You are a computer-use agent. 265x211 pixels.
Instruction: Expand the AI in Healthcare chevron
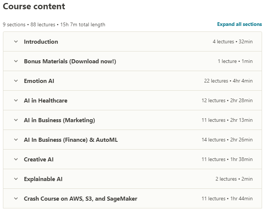(16, 100)
